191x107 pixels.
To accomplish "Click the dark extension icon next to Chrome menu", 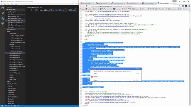I will (x=186, y=6).
